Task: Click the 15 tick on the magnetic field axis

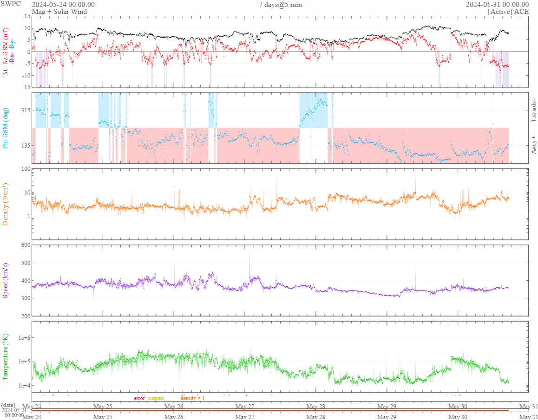Action: (x=27, y=16)
